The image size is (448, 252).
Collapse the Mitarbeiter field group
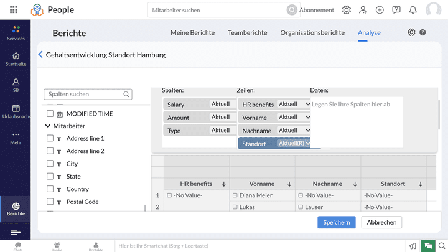coord(48,126)
